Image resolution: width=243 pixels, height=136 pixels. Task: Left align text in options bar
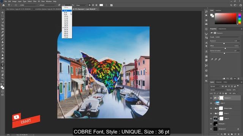pyautogui.click(x=90, y=5)
